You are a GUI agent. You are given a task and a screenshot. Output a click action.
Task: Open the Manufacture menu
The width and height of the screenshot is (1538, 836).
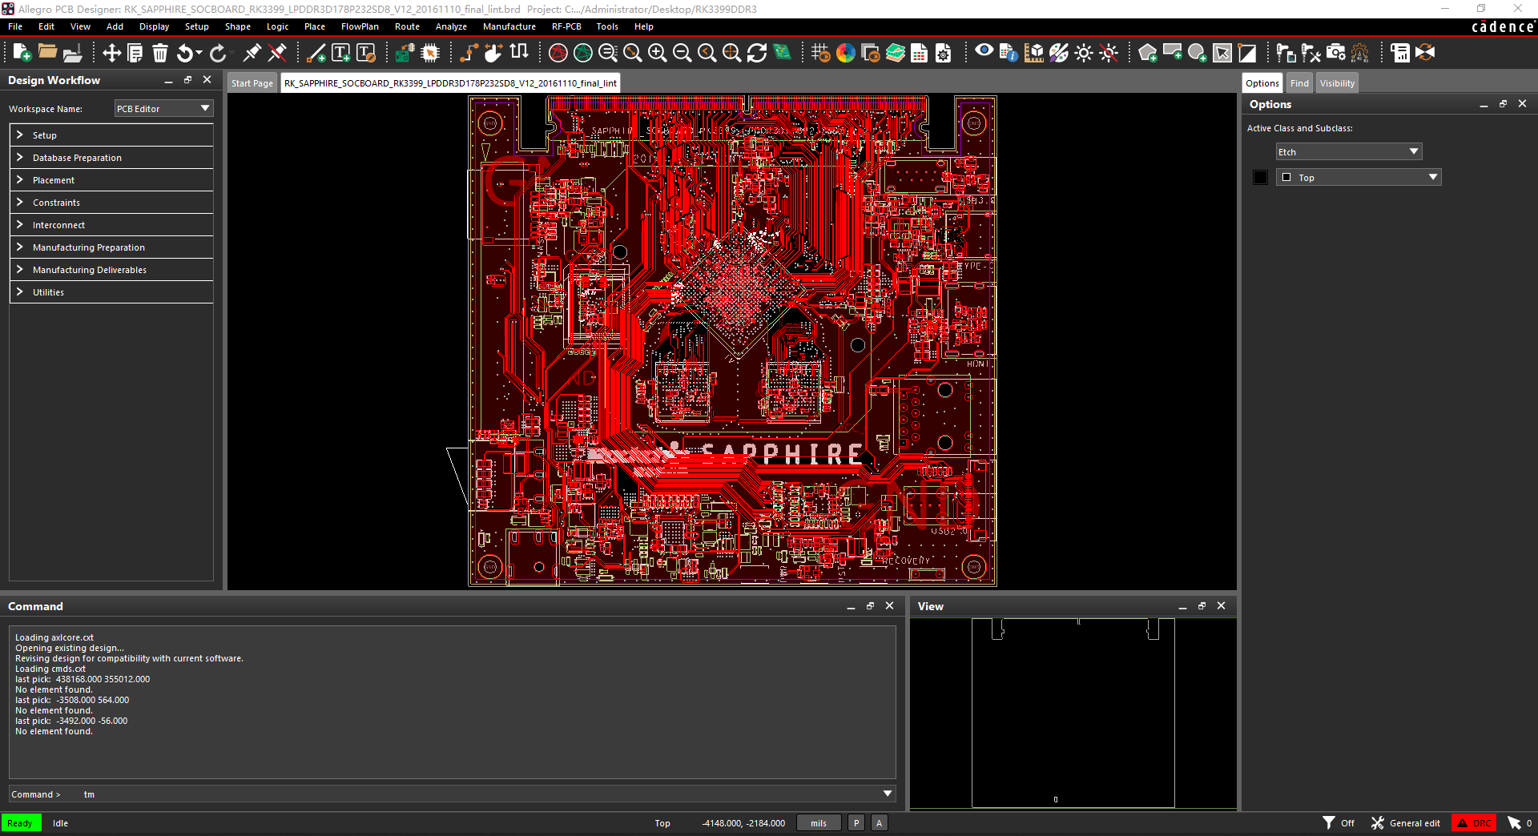[509, 26]
